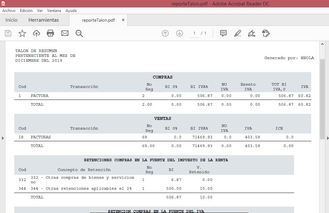This screenshot has height=213, width=329.
Task: Bookmark the document with the star icon
Action: pyautogui.click(x=22, y=33)
